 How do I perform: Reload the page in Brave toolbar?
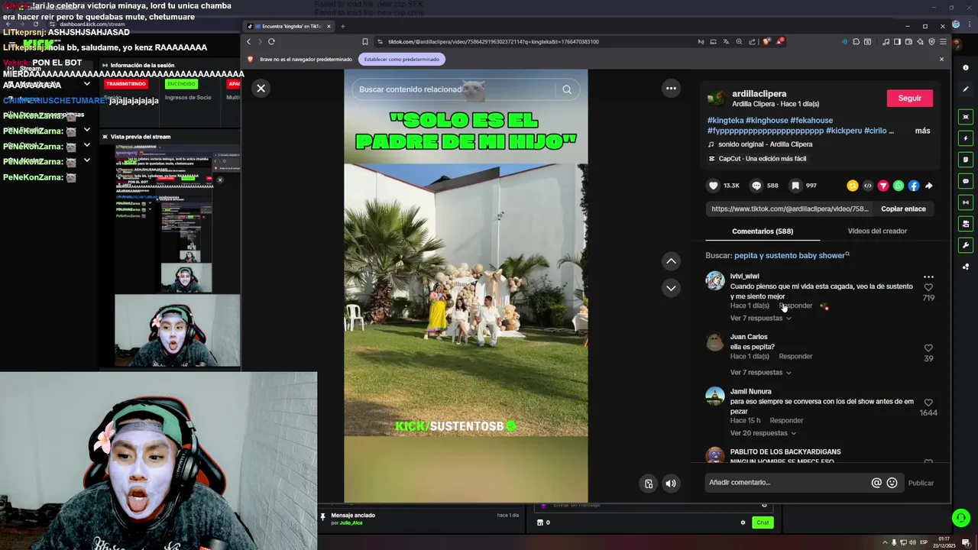(271, 41)
